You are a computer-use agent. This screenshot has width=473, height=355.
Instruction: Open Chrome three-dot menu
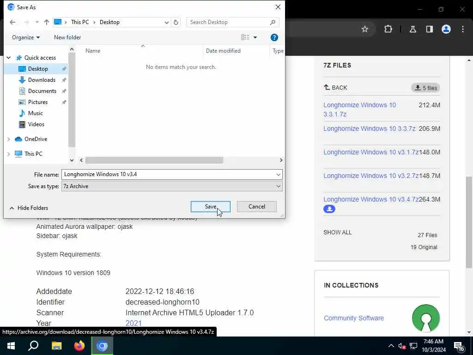462,29
